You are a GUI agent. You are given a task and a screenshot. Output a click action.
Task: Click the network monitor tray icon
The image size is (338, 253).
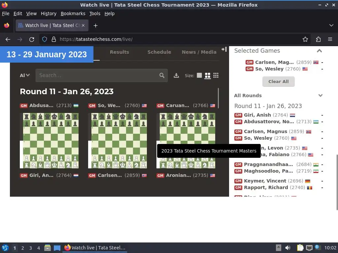309,248
